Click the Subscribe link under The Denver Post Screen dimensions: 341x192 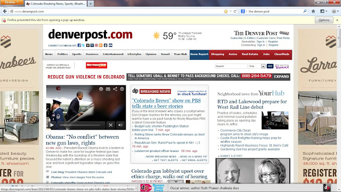[237, 38]
